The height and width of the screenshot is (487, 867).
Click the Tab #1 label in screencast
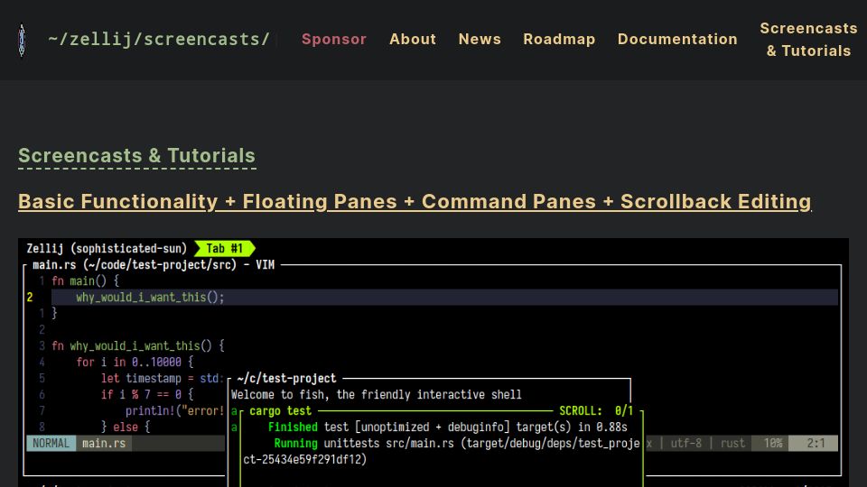pyautogui.click(x=225, y=249)
